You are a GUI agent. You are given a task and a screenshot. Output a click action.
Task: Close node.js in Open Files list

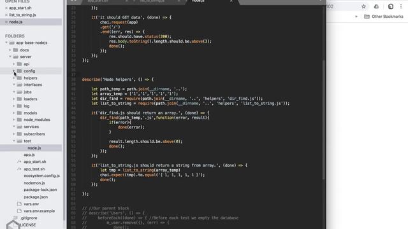point(6,22)
